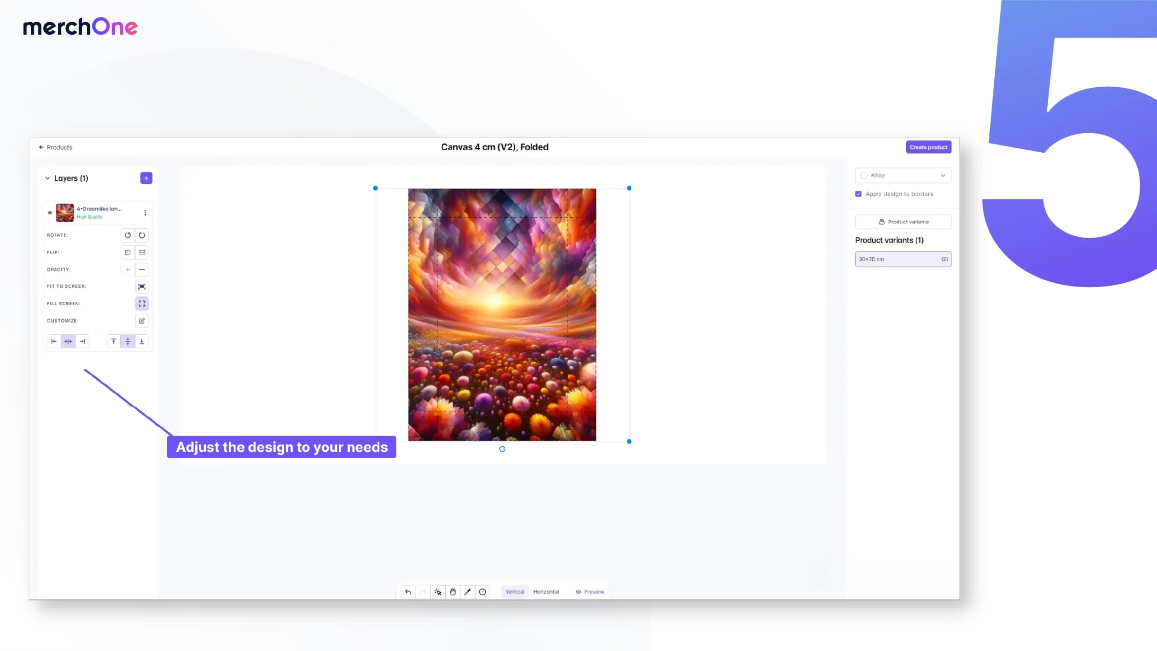
Task: Open the Preview view
Action: click(x=590, y=592)
